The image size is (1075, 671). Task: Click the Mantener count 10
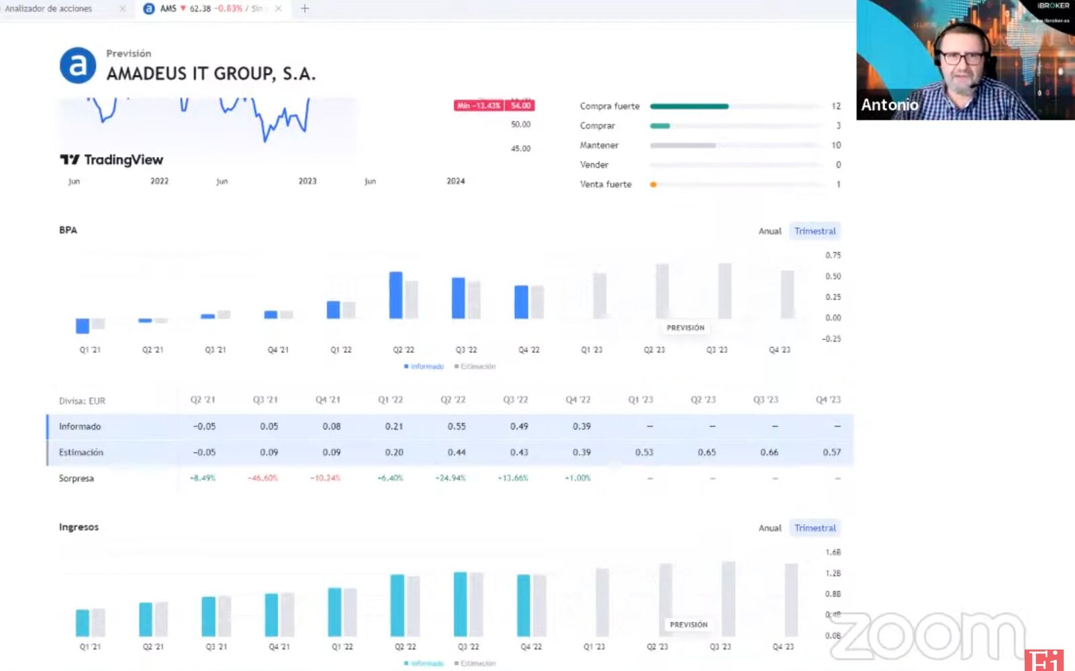click(836, 145)
